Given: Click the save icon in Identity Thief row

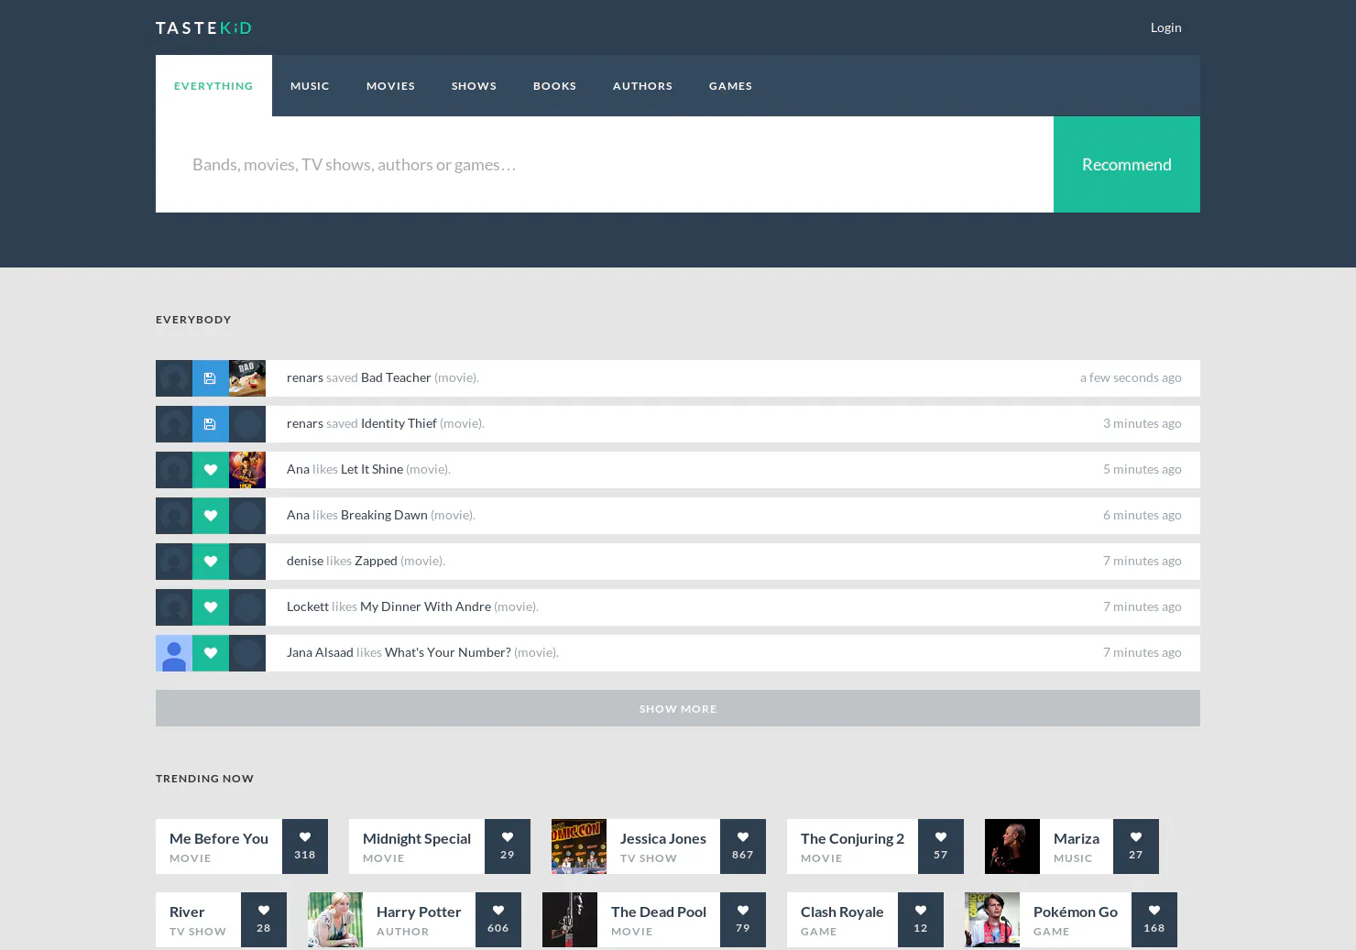Looking at the screenshot, I should click(211, 424).
